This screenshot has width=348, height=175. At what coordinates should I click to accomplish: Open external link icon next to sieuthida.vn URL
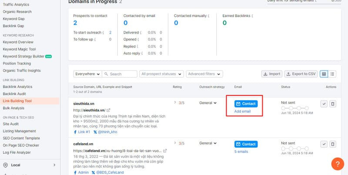pos(108,110)
